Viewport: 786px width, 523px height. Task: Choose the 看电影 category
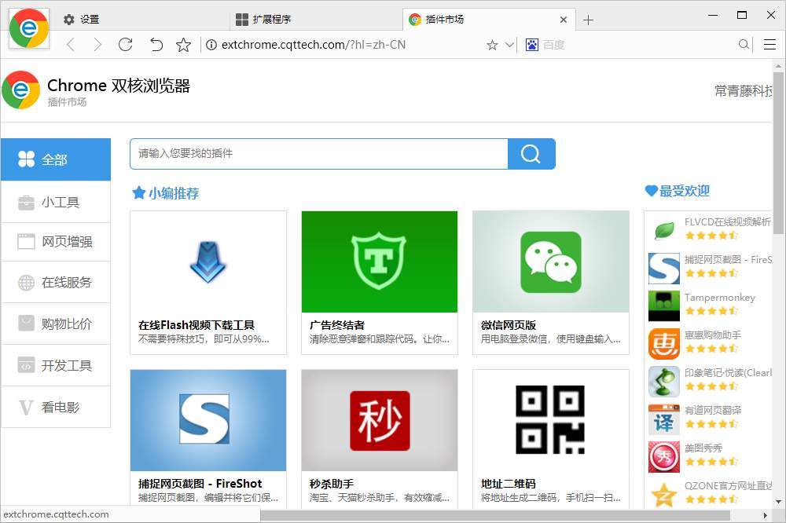pyautogui.click(x=56, y=407)
